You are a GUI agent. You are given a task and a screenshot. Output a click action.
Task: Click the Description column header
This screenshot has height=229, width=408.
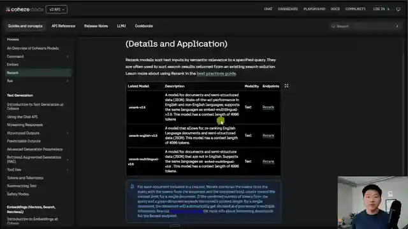[174, 87]
